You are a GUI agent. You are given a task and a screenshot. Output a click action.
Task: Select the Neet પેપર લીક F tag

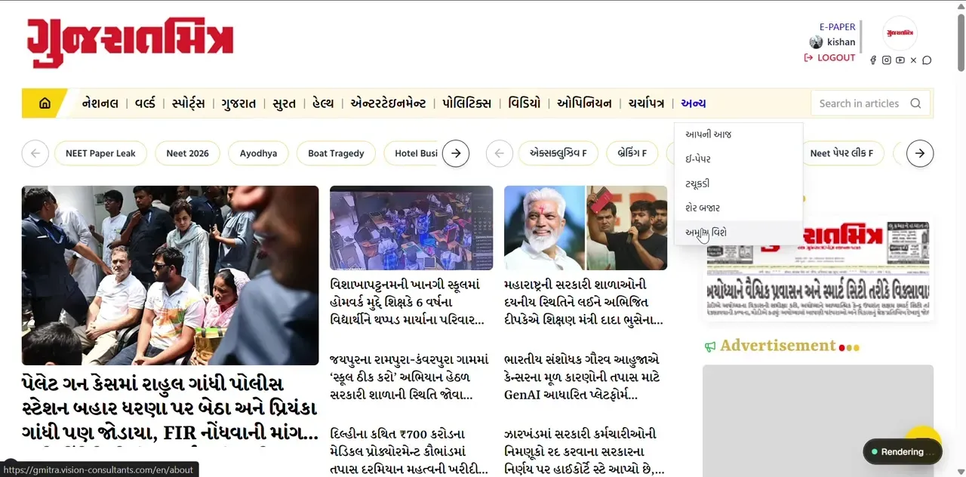tap(841, 153)
